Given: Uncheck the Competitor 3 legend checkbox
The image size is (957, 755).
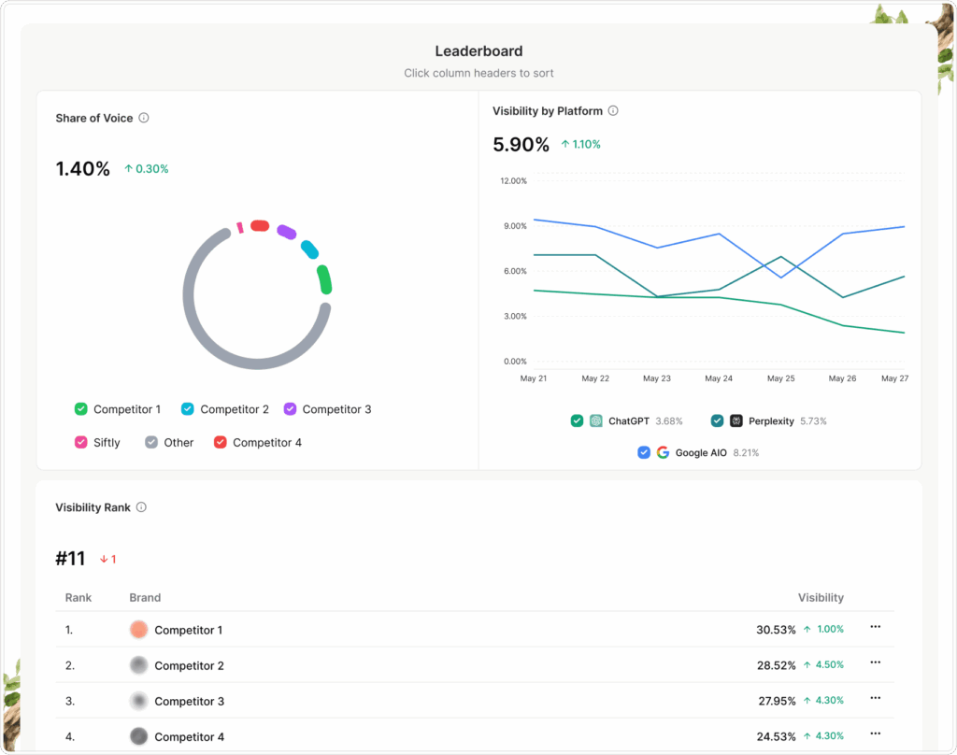Looking at the screenshot, I should point(290,409).
